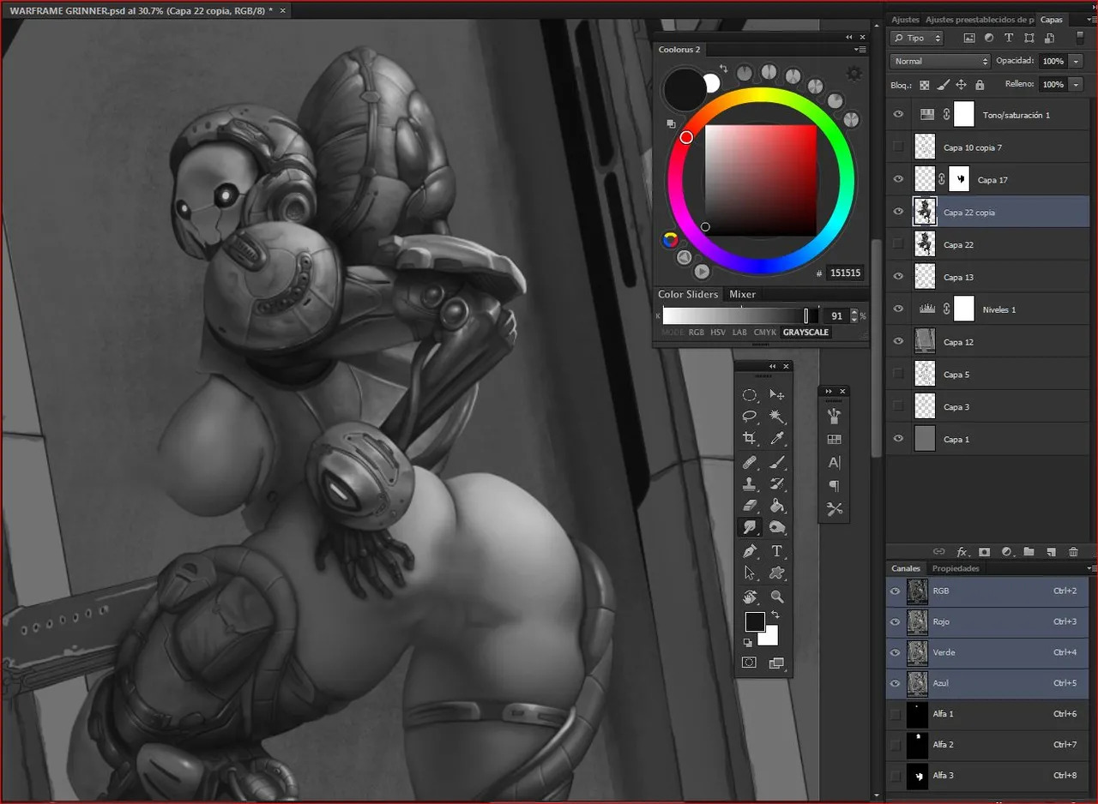The width and height of the screenshot is (1098, 804).
Task: Hide the Capa 17 layer
Action: coord(898,179)
